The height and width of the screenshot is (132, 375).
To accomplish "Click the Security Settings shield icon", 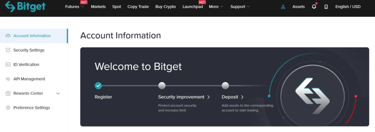I will 8,50.
